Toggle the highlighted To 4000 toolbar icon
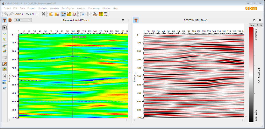The image size is (265, 129). 63,14
